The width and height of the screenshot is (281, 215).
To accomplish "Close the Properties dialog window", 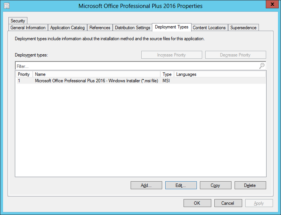I will (272, 4).
